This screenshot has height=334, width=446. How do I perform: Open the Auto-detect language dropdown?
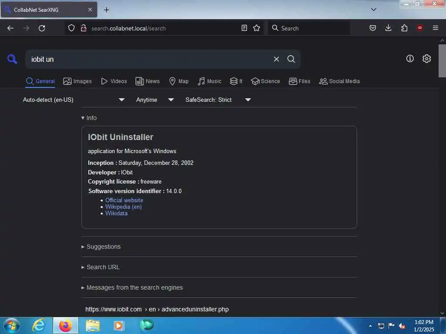click(74, 100)
